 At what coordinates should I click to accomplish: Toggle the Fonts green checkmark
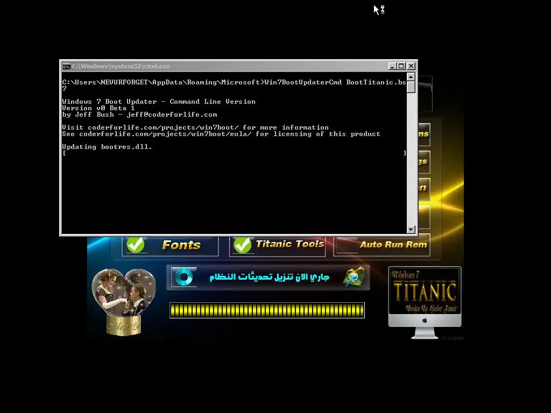click(136, 245)
